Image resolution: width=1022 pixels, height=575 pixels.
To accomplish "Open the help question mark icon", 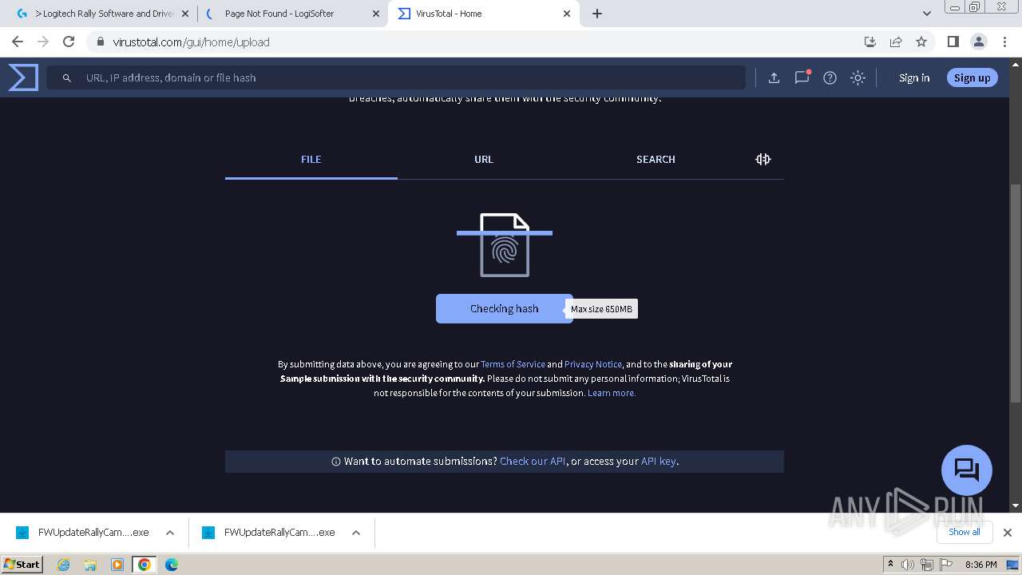I will click(x=830, y=77).
